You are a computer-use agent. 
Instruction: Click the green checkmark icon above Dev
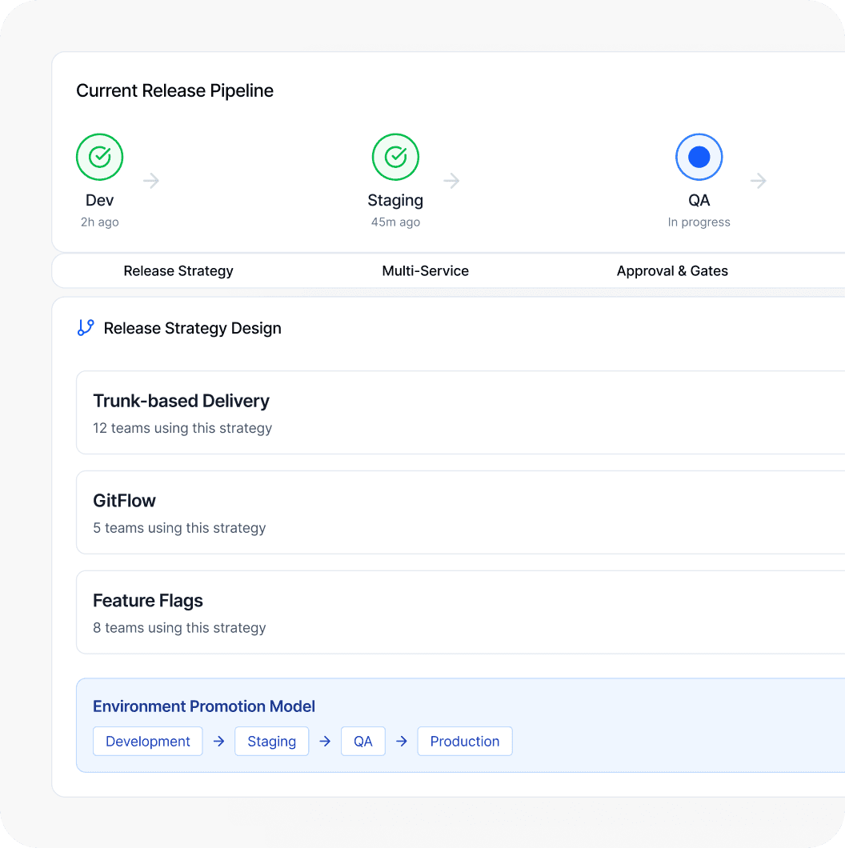99,157
